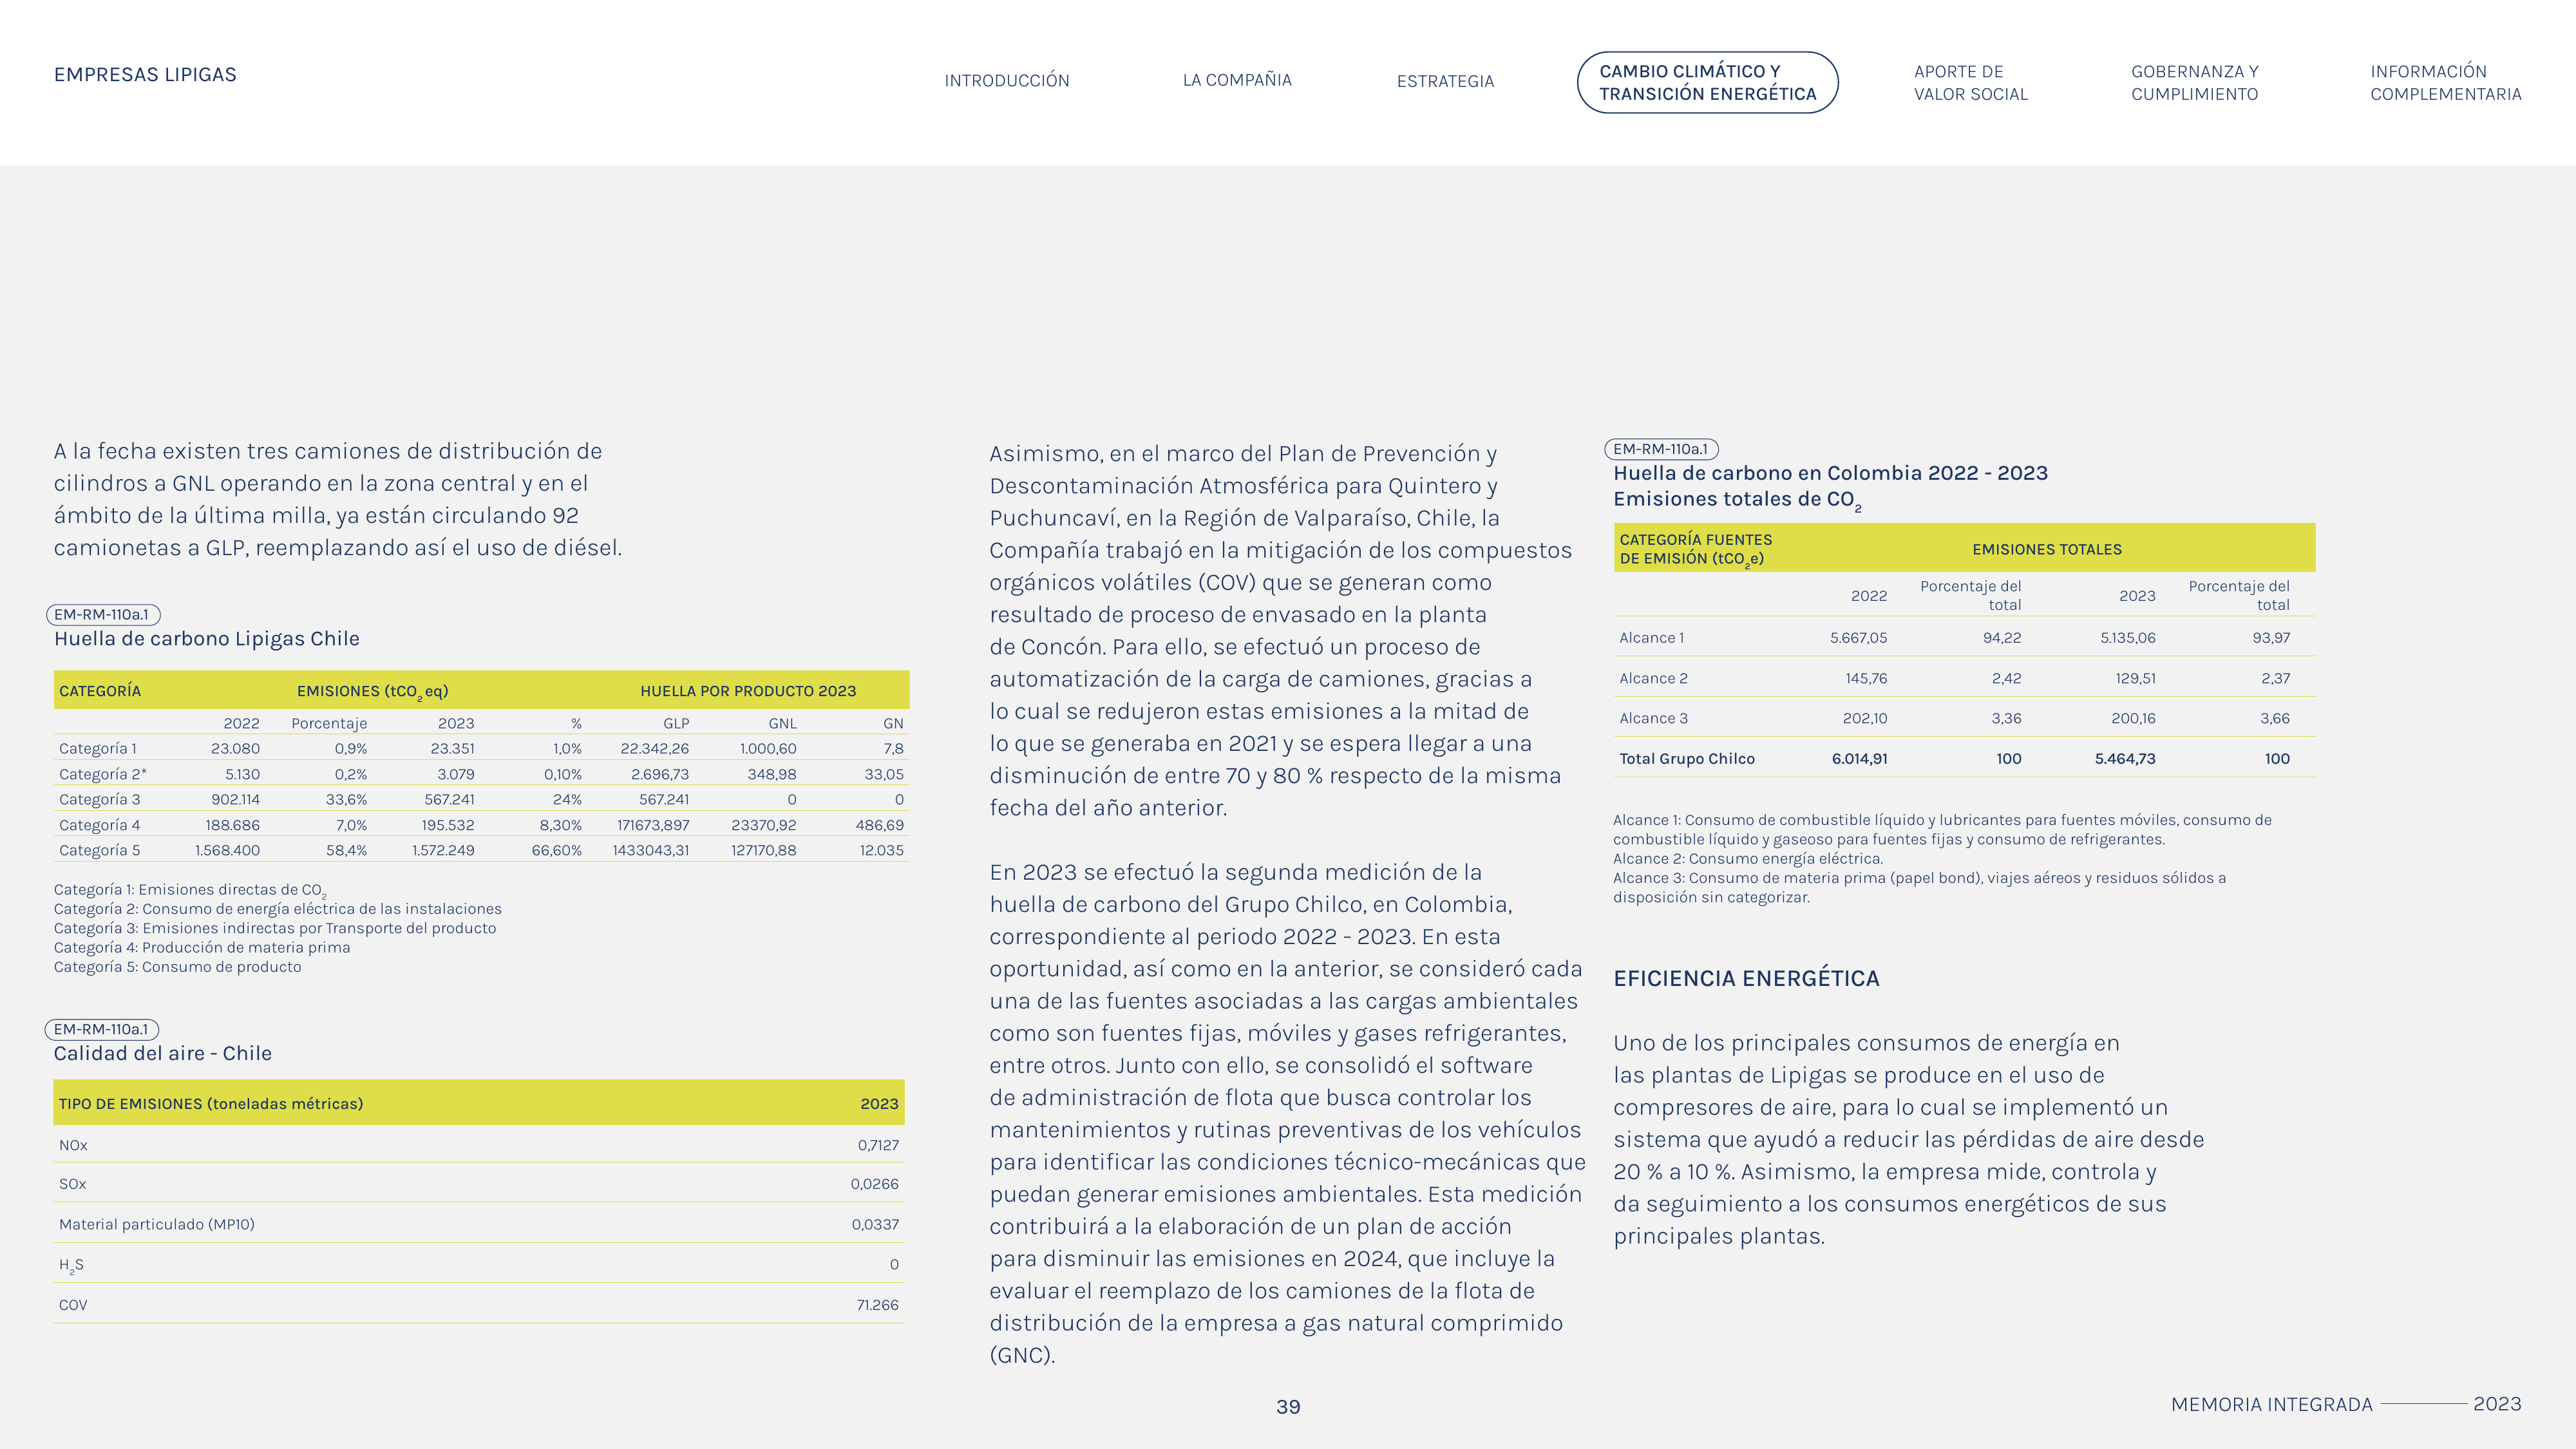Click the EFICIENCIA ENERGÉTICA heading

(1746, 979)
